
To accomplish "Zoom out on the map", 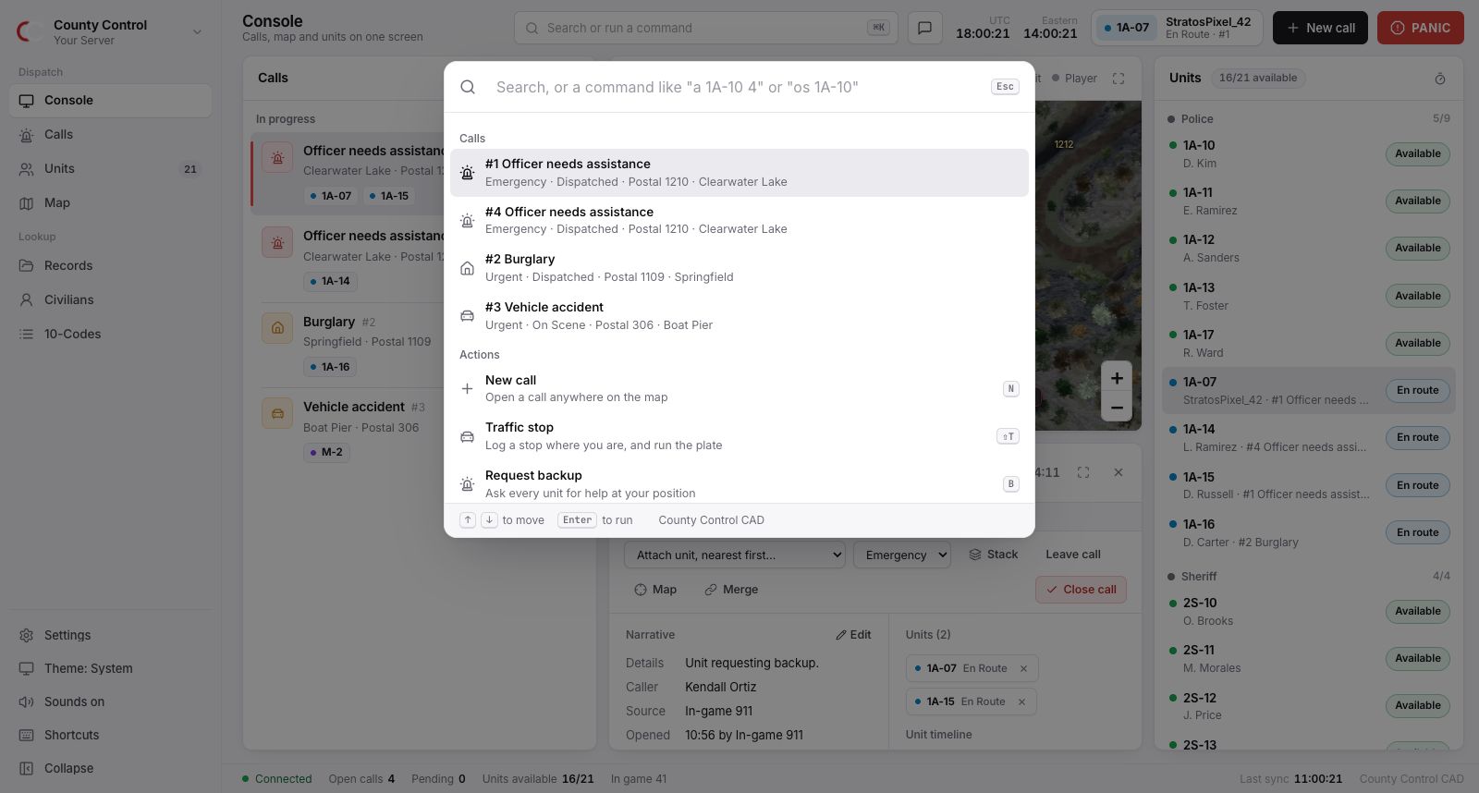I will [x=1117, y=407].
